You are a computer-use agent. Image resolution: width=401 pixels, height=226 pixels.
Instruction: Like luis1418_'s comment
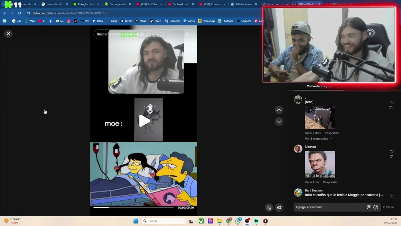tap(391, 152)
